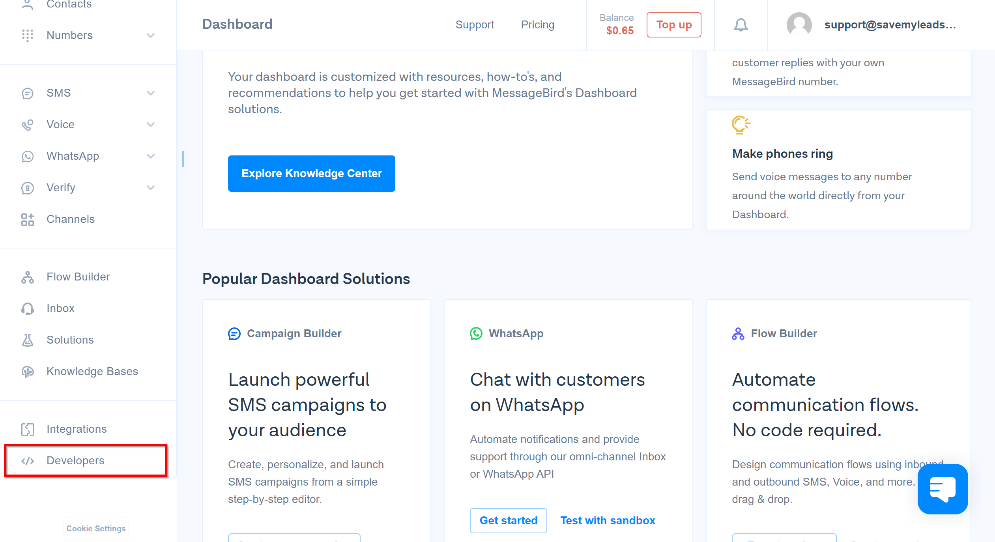The width and height of the screenshot is (995, 542).
Task: Open Cookie Settings
Action: pos(96,529)
